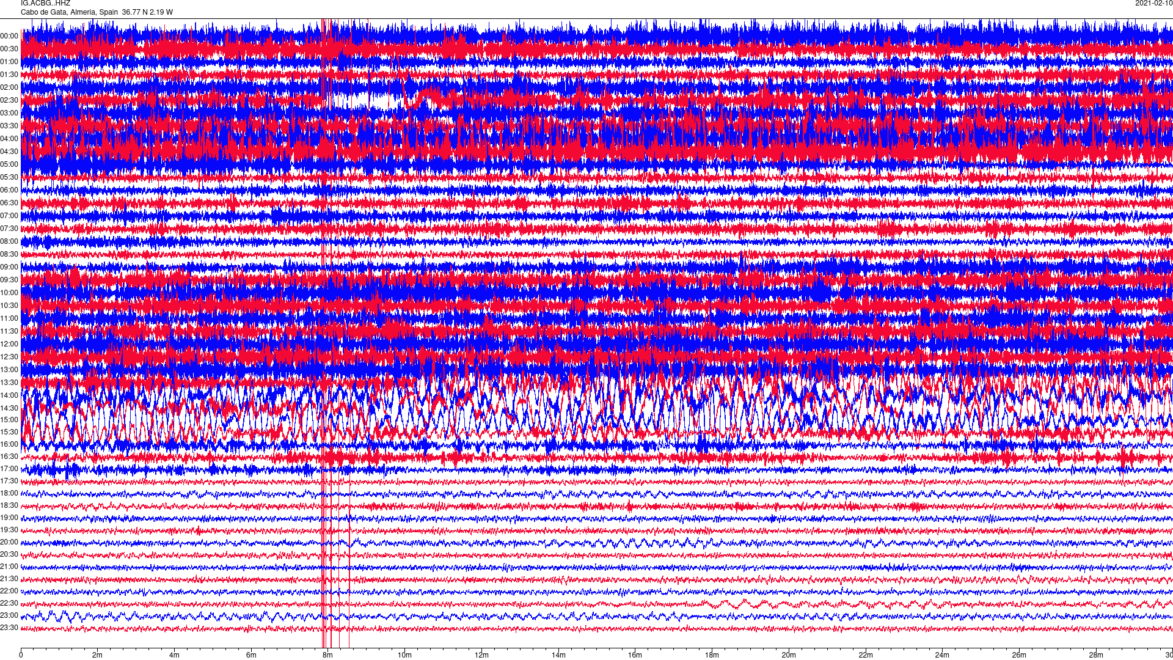Click the 26m tick on the time axis

(1019, 655)
